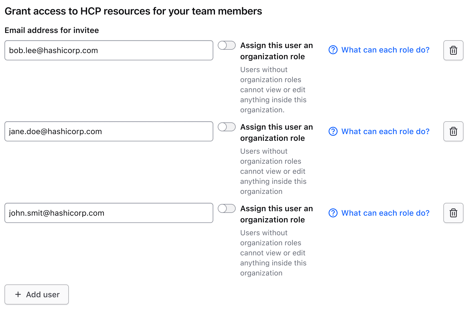Click the question mark icon in bob.lee's row
This screenshot has height=309, width=468.
333,50
